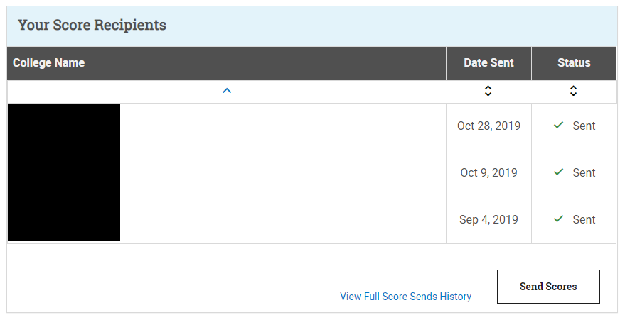
Task: Click the Status sort arrows icon
Action: pos(573,91)
